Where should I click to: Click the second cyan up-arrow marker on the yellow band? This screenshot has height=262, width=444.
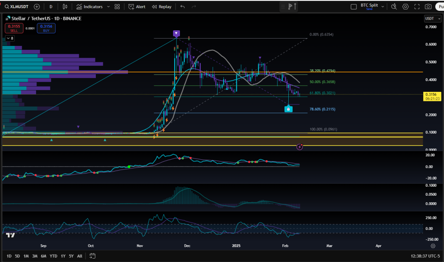[105, 140]
